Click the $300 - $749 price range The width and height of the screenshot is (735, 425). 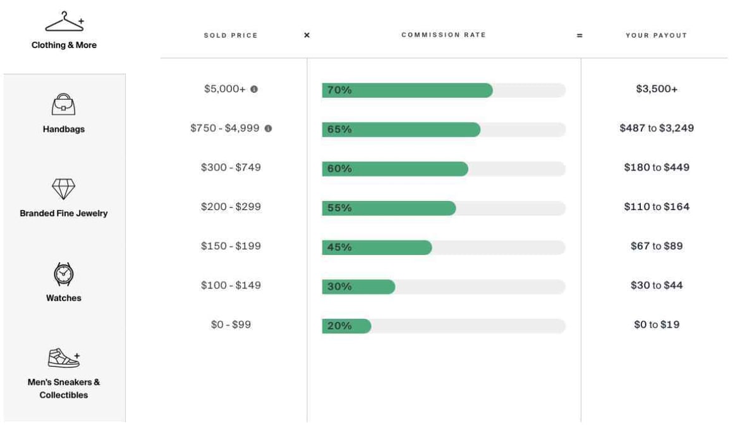(231, 168)
